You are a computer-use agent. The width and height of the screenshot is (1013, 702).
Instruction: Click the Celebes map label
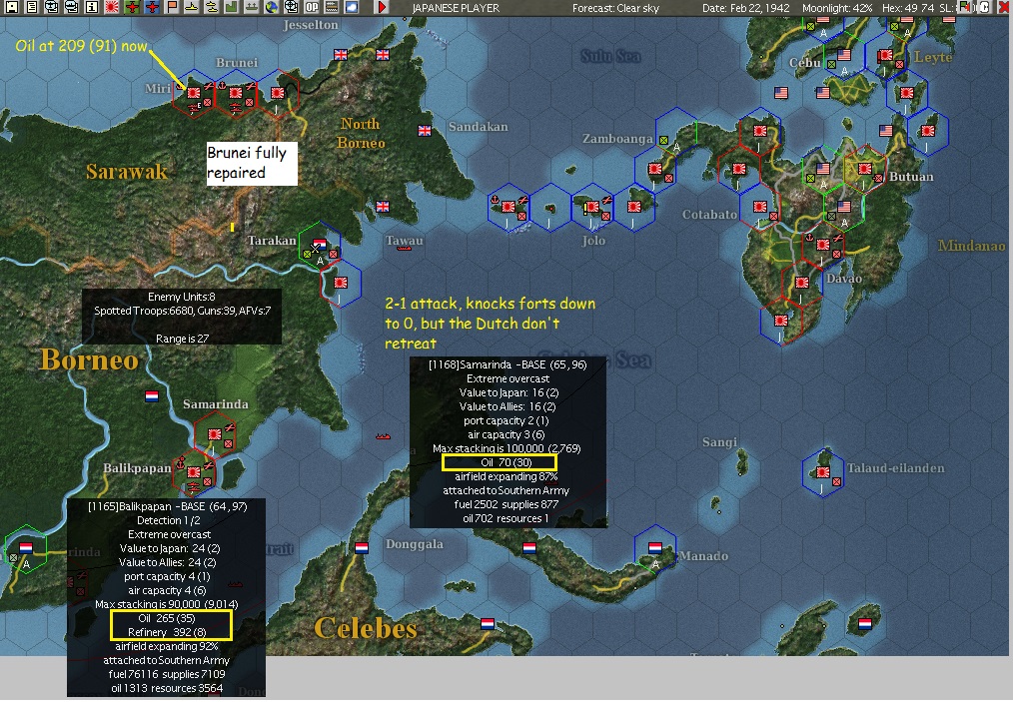tap(366, 627)
